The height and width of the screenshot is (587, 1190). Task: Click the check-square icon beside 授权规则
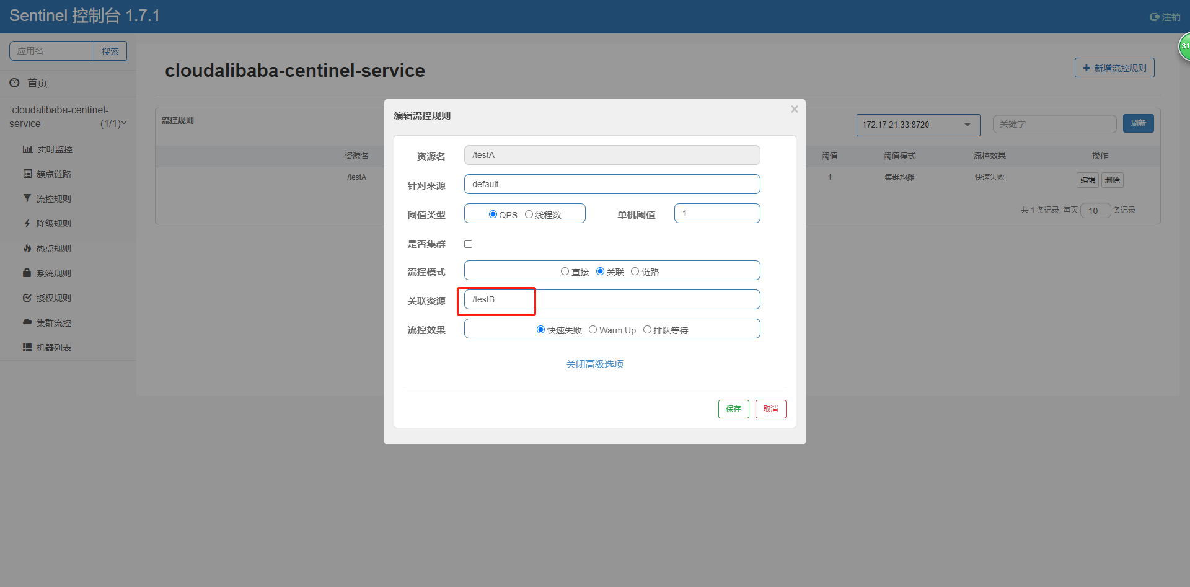[27, 298]
